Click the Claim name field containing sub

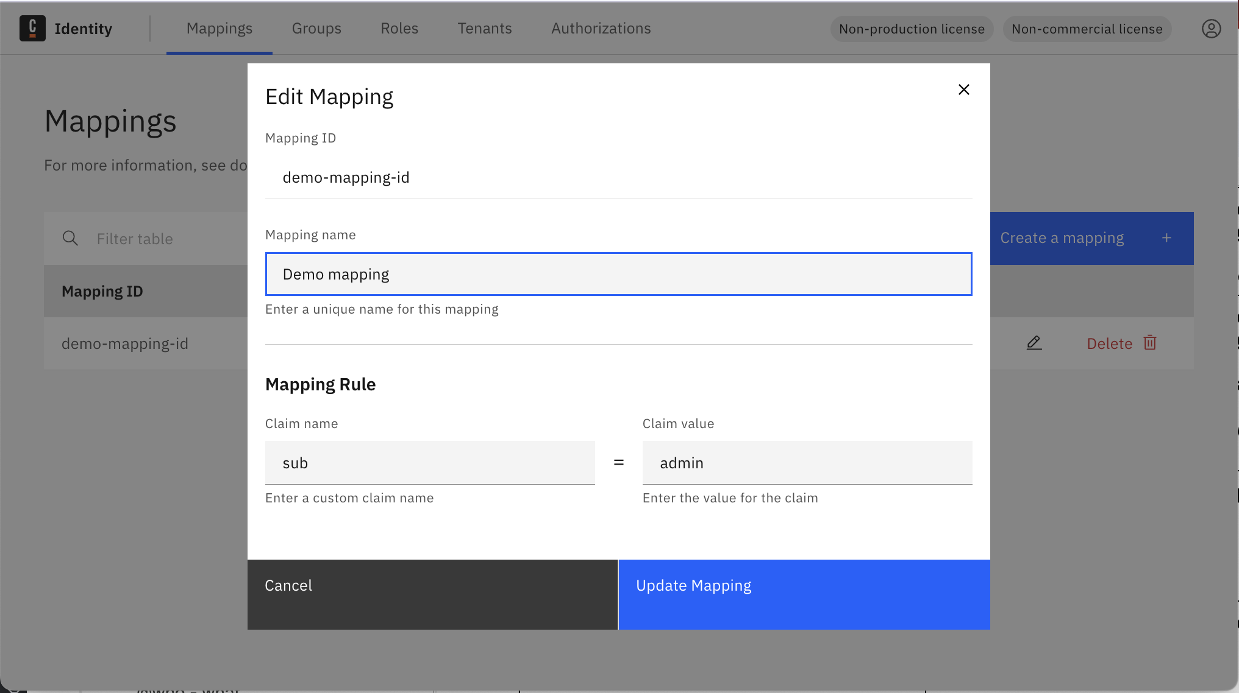tap(430, 463)
